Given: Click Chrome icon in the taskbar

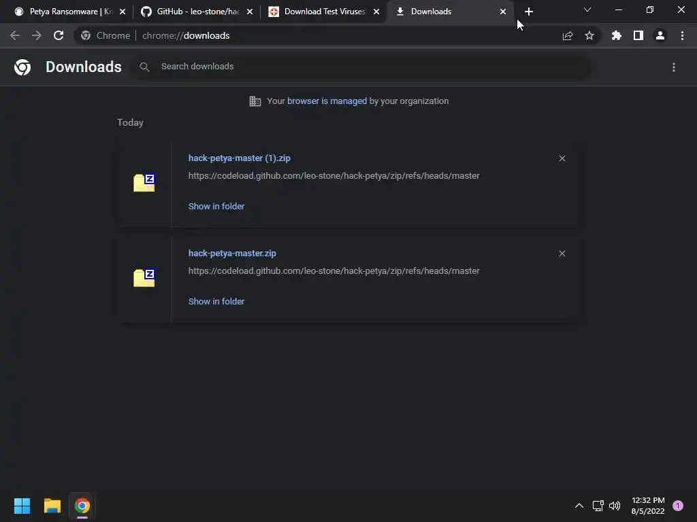Looking at the screenshot, I should pyautogui.click(x=82, y=506).
